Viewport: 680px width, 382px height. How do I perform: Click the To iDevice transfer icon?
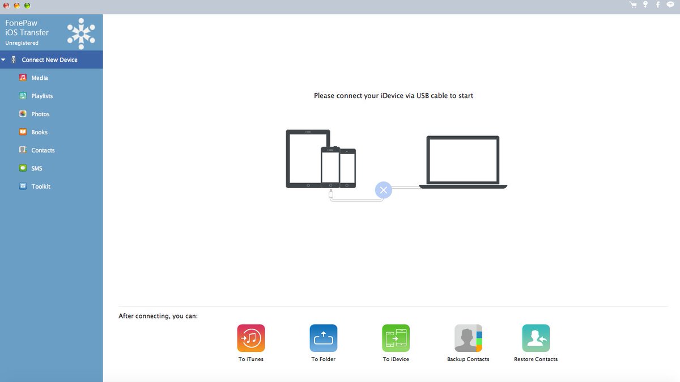tap(396, 337)
